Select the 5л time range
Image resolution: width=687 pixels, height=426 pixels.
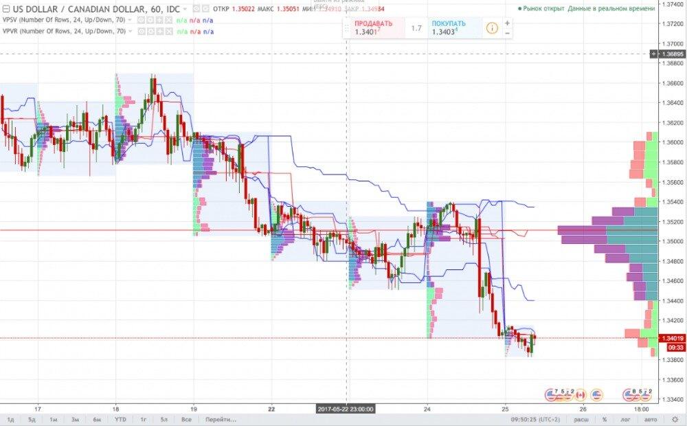click(164, 419)
